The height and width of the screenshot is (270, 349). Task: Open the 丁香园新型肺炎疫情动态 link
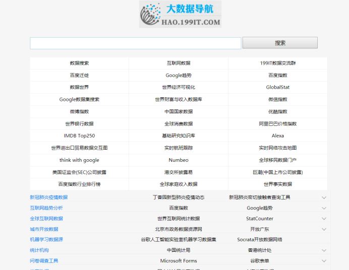click(x=179, y=197)
